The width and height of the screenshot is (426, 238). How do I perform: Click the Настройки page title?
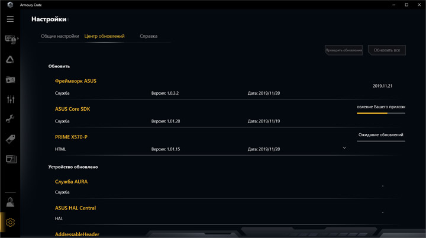point(49,20)
